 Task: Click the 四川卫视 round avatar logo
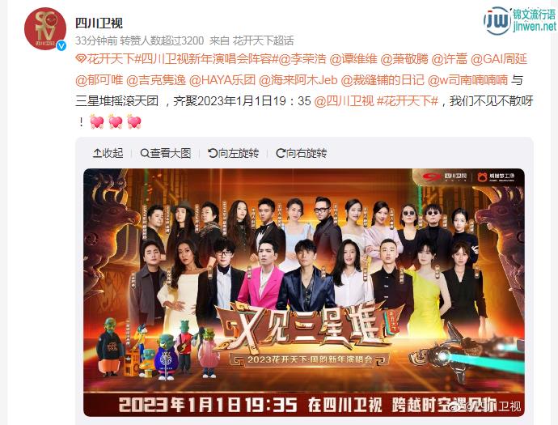pyautogui.click(x=45, y=29)
